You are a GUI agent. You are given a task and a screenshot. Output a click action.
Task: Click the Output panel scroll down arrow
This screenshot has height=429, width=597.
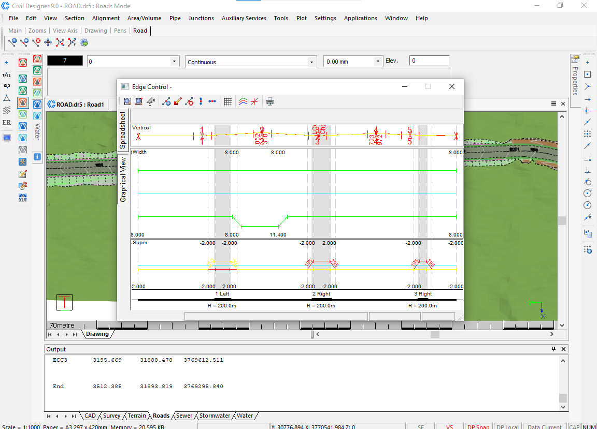click(x=563, y=407)
